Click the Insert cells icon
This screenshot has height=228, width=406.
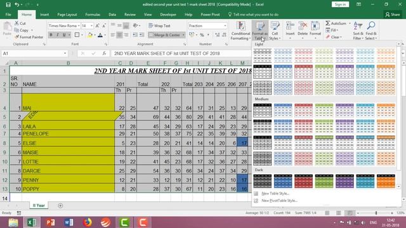(x=290, y=26)
